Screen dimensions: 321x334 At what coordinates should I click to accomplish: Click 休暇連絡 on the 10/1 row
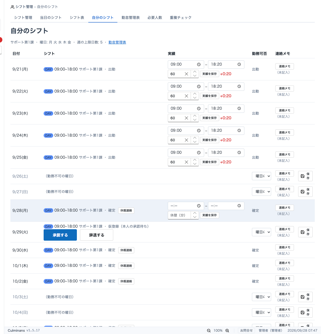click(x=126, y=266)
